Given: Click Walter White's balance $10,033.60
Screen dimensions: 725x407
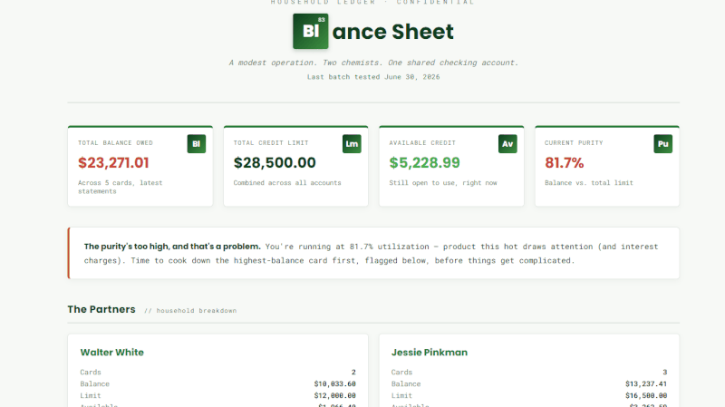Looking at the screenshot, I should pyautogui.click(x=334, y=383).
